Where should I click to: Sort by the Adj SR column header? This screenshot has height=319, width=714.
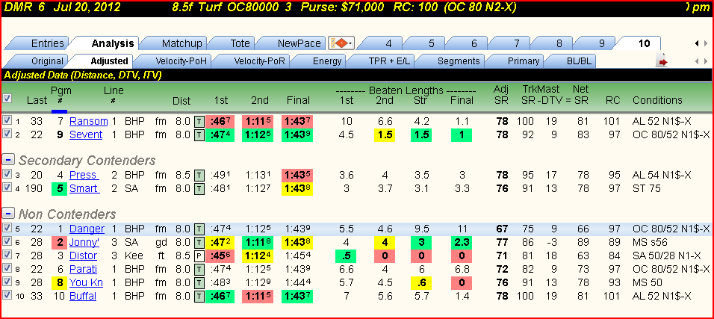point(501,95)
